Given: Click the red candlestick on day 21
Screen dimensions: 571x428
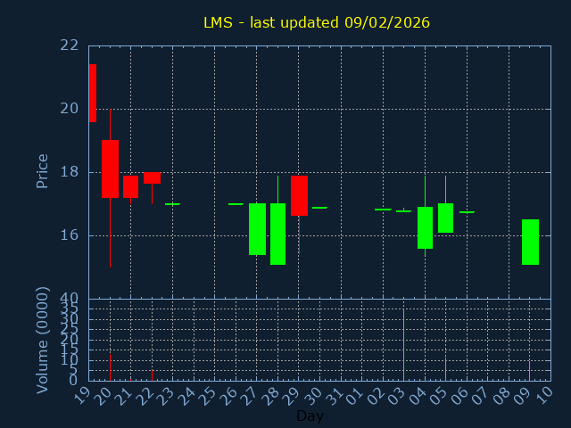Looking at the screenshot, I should point(130,186).
